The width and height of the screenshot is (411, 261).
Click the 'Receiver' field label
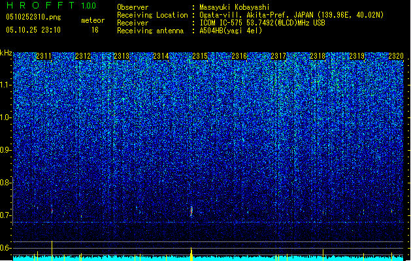click(x=133, y=23)
